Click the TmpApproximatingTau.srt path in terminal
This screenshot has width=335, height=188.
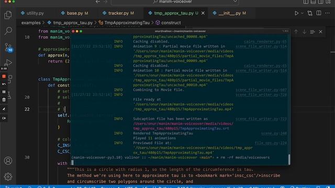(183, 126)
